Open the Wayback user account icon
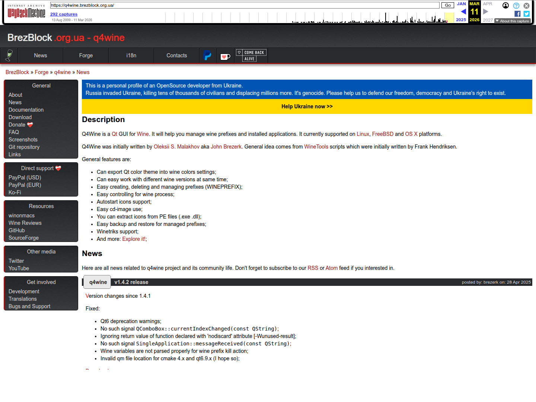The height and width of the screenshot is (402, 536). 505,5
